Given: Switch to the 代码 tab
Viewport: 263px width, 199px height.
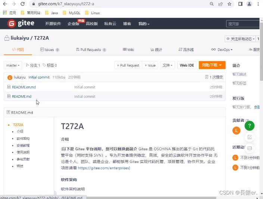Looking at the screenshot, I should click(18, 49).
